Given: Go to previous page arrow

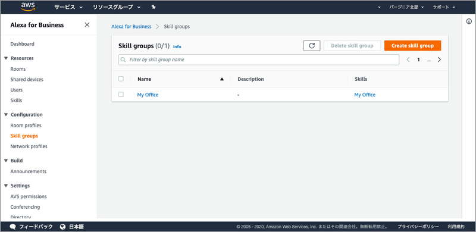Looking at the screenshot, I should point(408,60).
